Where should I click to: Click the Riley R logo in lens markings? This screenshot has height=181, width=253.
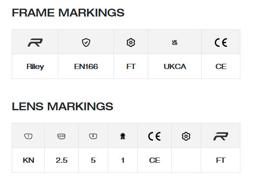point(220,136)
